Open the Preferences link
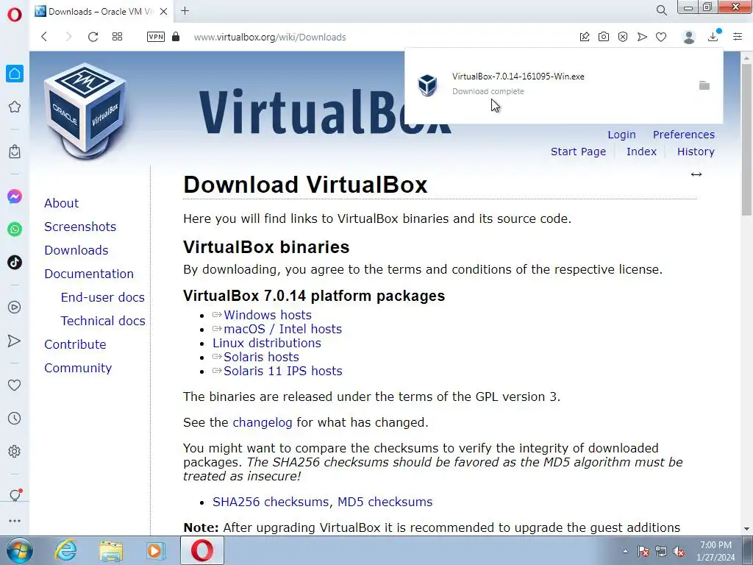The image size is (753, 565). [x=683, y=135]
